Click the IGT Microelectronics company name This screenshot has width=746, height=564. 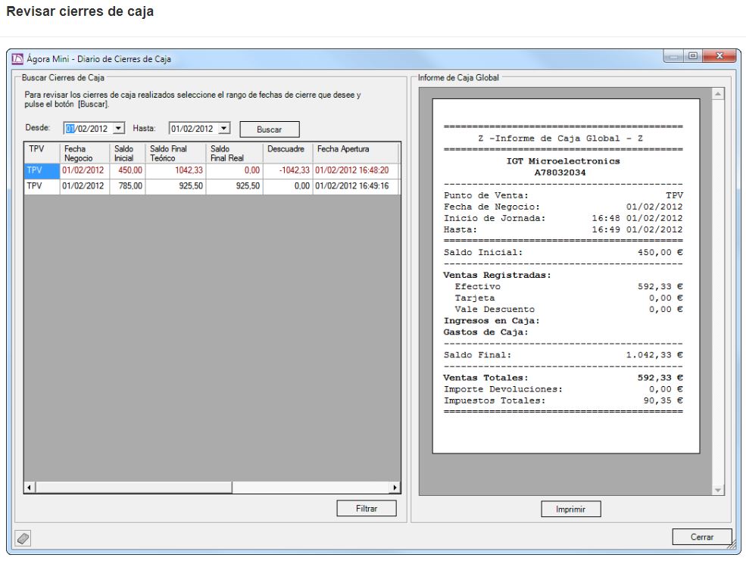click(x=563, y=161)
